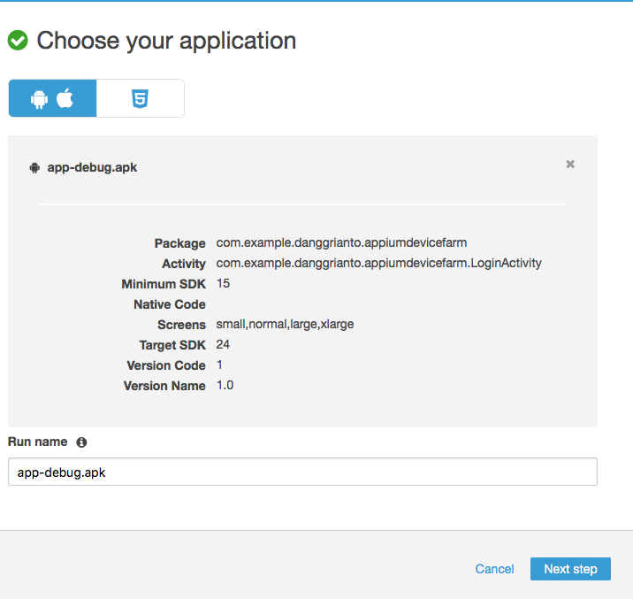Select the Android icon in the native app tab

tap(39, 98)
